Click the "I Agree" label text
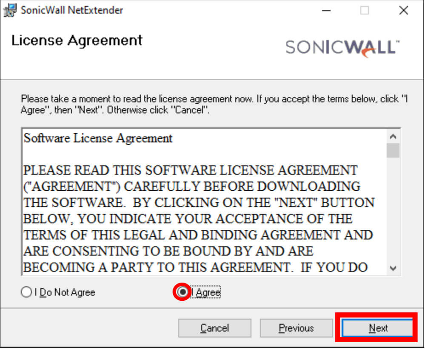Viewport: 425px width, 349px height. click(206, 292)
